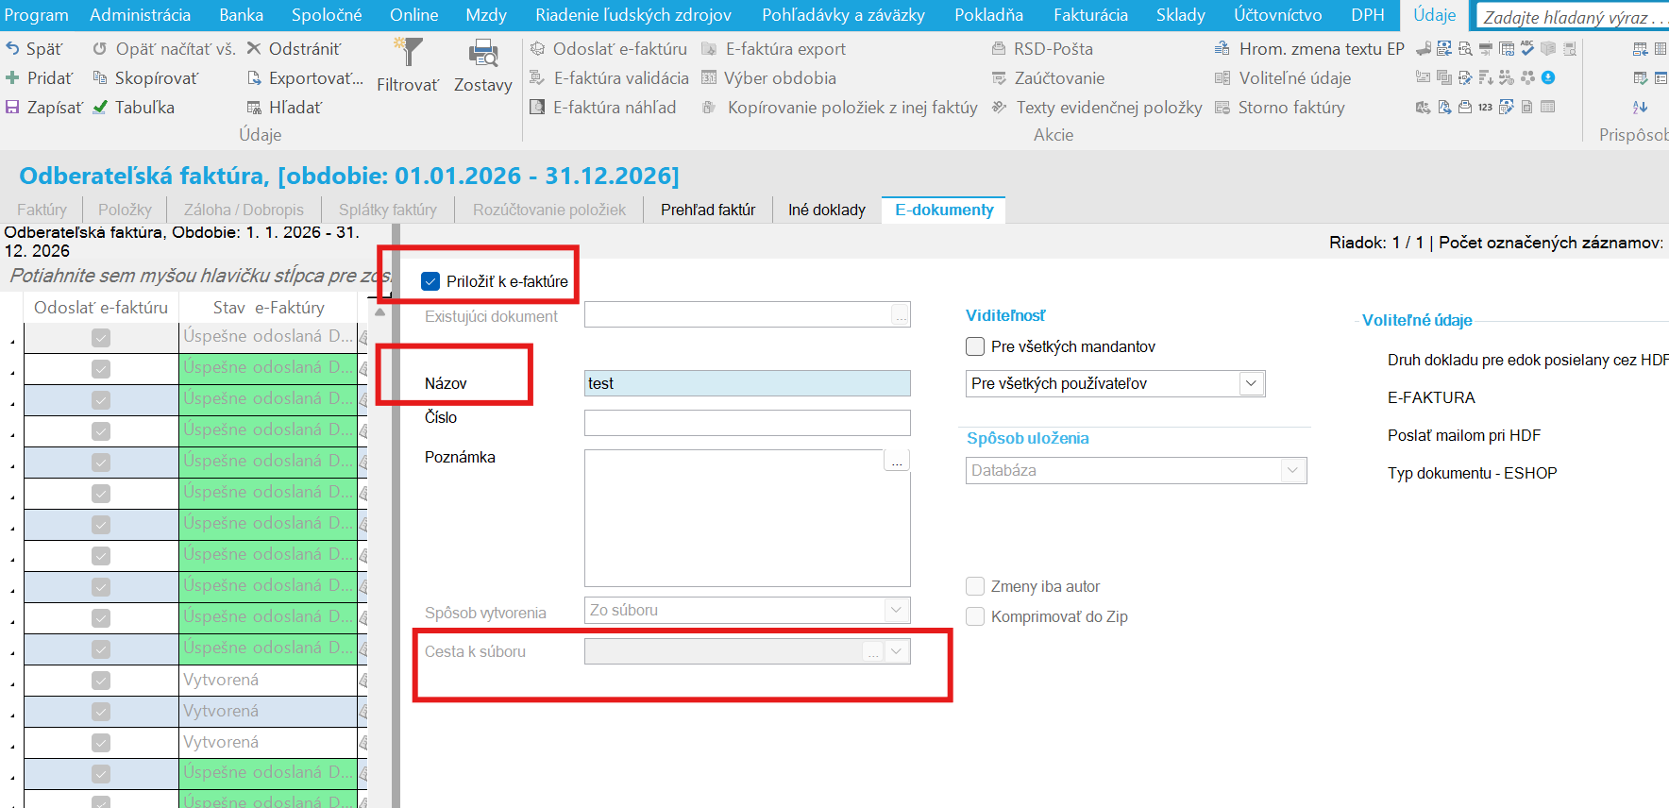Uncheck Priložiť k e-faktúre checkbox
1669x808 pixels.
click(430, 281)
